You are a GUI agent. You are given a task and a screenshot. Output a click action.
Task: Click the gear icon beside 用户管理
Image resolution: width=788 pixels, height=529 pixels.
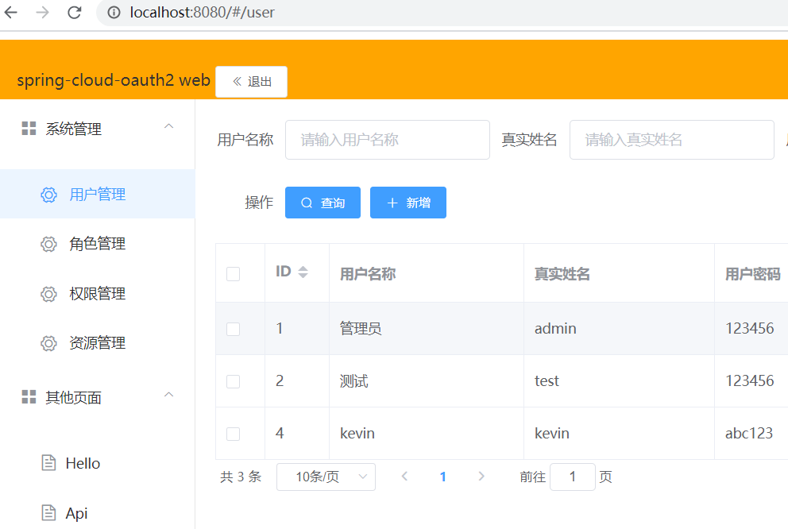point(48,195)
